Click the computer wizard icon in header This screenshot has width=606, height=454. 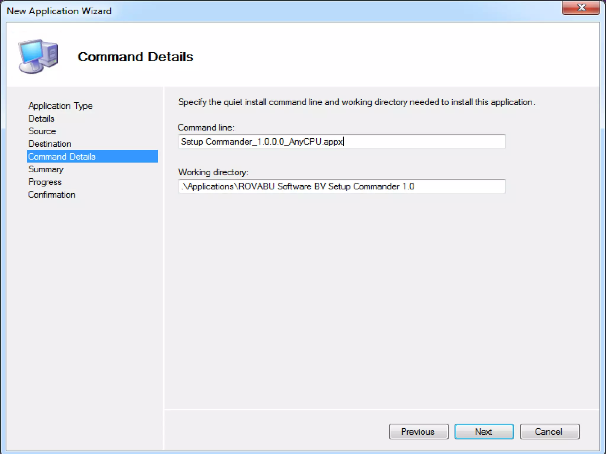(x=38, y=56)
